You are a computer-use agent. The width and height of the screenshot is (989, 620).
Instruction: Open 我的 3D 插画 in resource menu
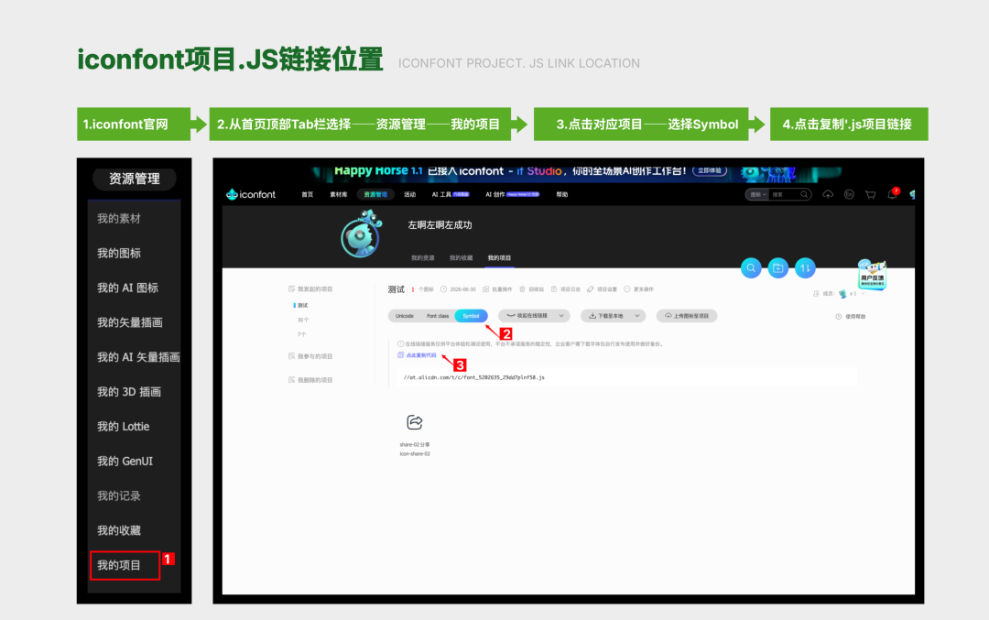pos(129,392)
